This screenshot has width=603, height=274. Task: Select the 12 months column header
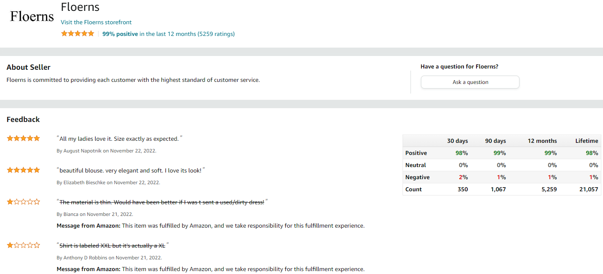[x=542, y=141]
